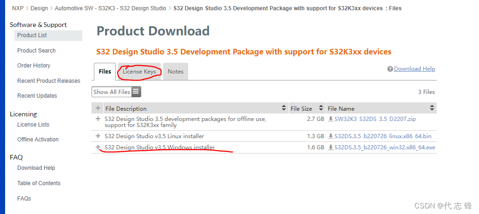Click the orange S32 Design Studio 3.5 package title
Viewport: 479px width, 214px height.
[244, 52]
